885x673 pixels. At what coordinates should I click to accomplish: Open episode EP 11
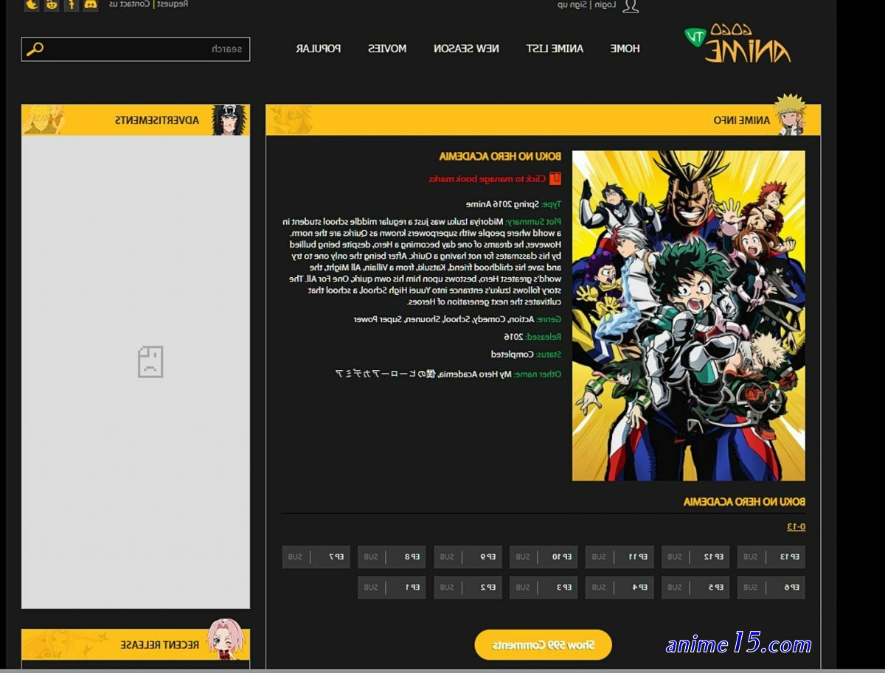pos(619,557)
